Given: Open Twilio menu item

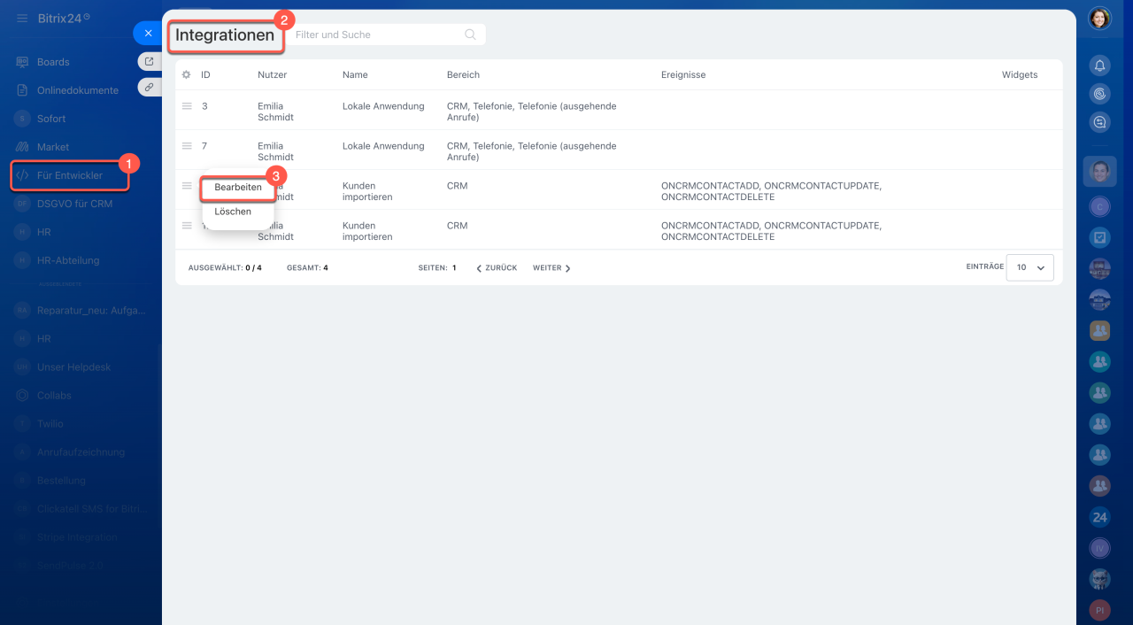Looking at the screenshot, I should point(50,423).
